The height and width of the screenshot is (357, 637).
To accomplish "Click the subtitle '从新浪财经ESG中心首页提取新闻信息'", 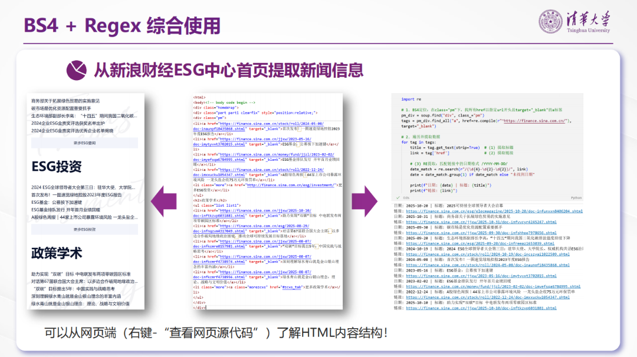I will [228, 70].
